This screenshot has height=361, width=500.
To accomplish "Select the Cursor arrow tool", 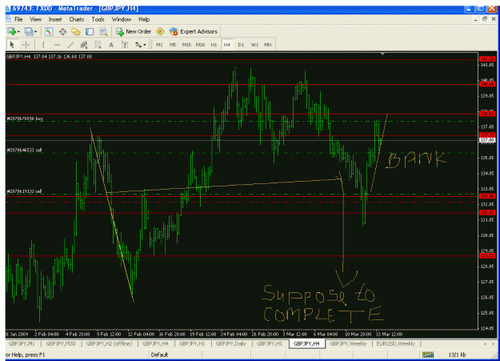I will (x=12, y=45).
